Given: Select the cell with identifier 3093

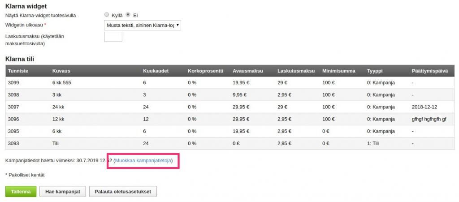Looking at the screenshot, I should click(13, 143).
